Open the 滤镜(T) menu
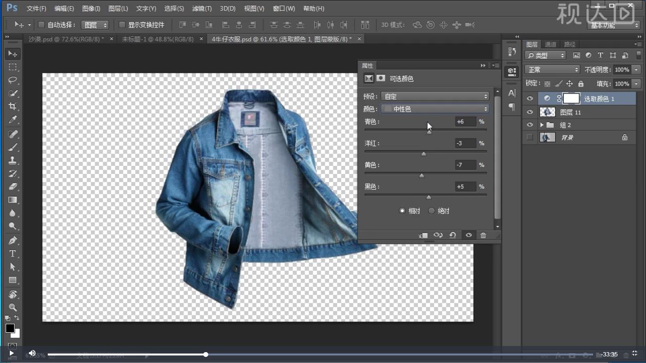 coord(202,9)
